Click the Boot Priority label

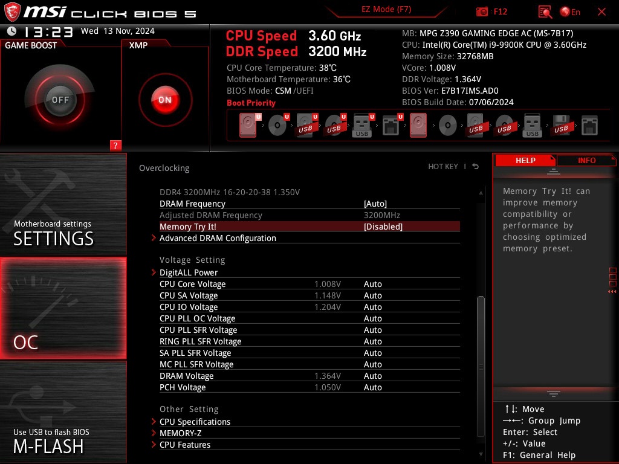pos(251,103)
